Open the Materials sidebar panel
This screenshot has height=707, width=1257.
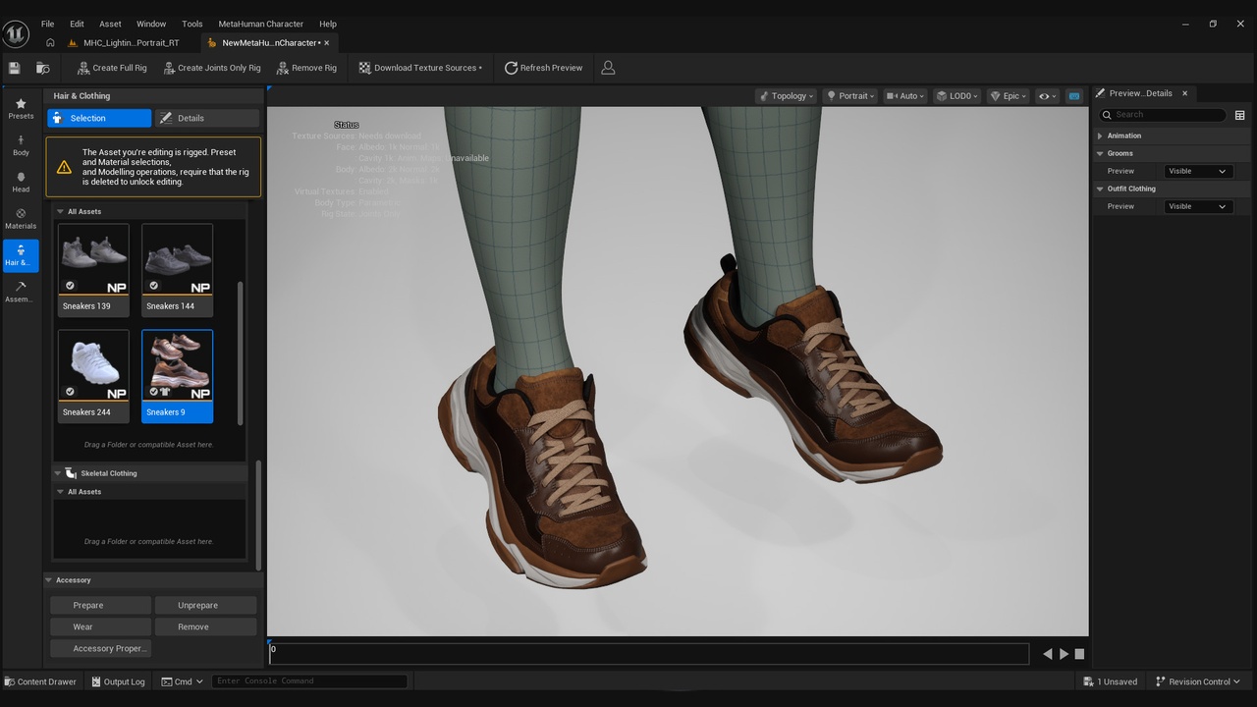[x=21, y=218]
